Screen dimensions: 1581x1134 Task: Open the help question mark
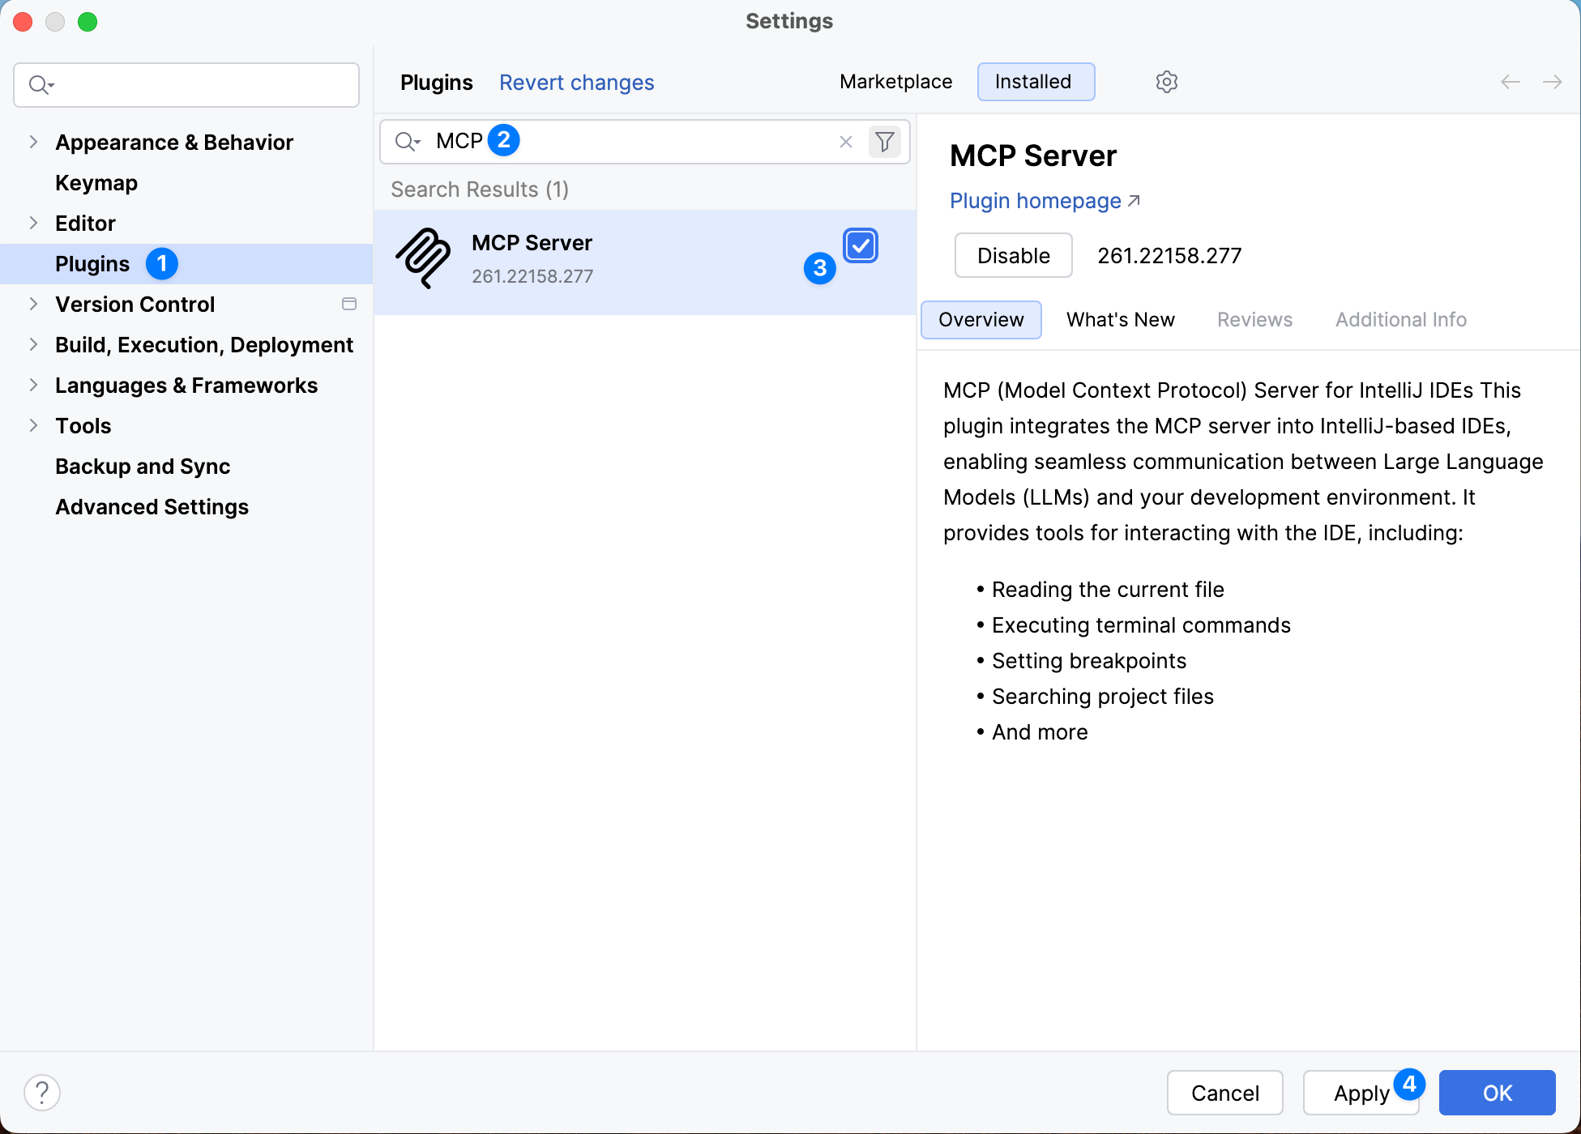click(x=42, y=1092)
